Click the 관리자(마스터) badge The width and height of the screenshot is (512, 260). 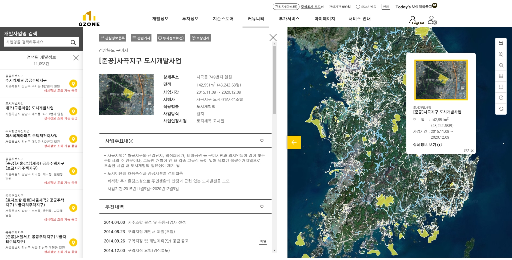point(286,7)
